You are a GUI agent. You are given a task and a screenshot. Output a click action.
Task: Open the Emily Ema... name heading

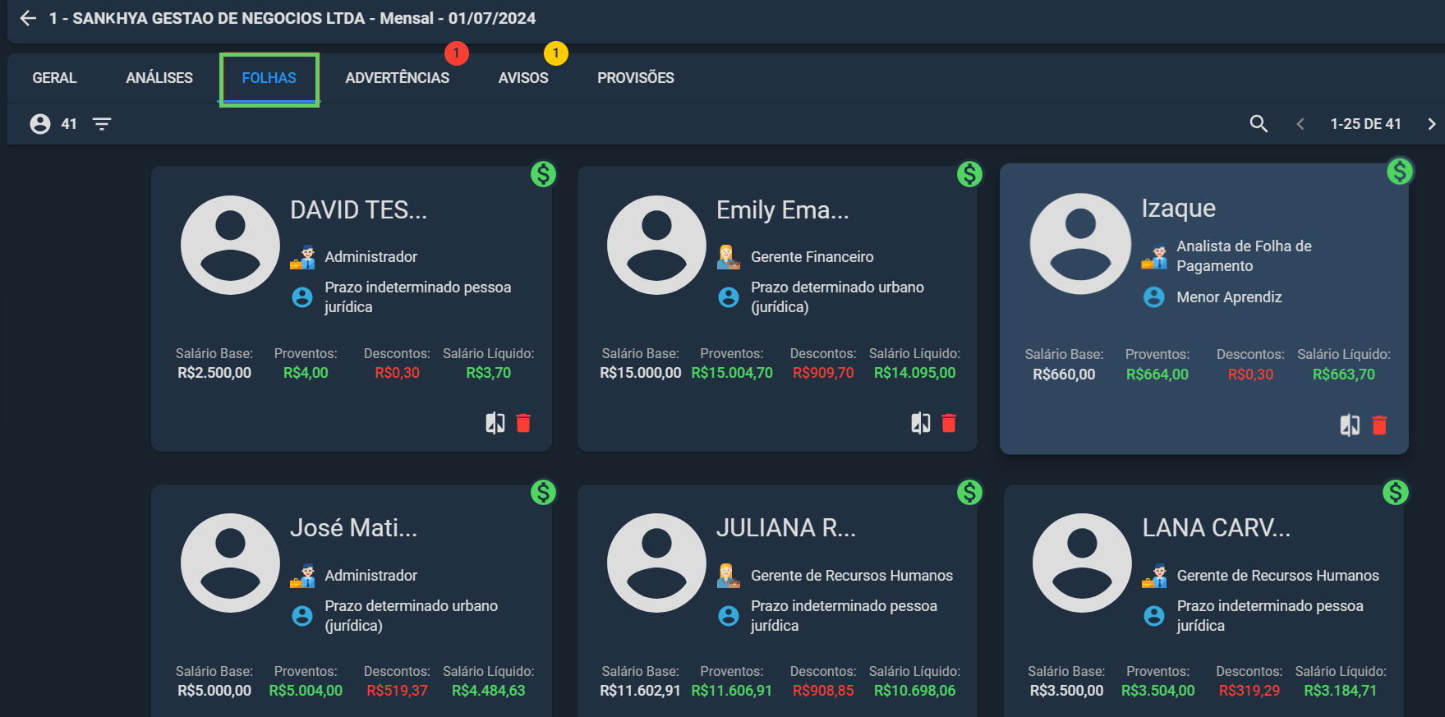tap(783, 210)
